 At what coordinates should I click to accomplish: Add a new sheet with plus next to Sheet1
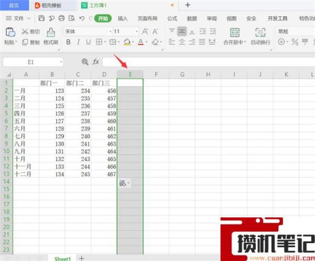click(81, 258)
